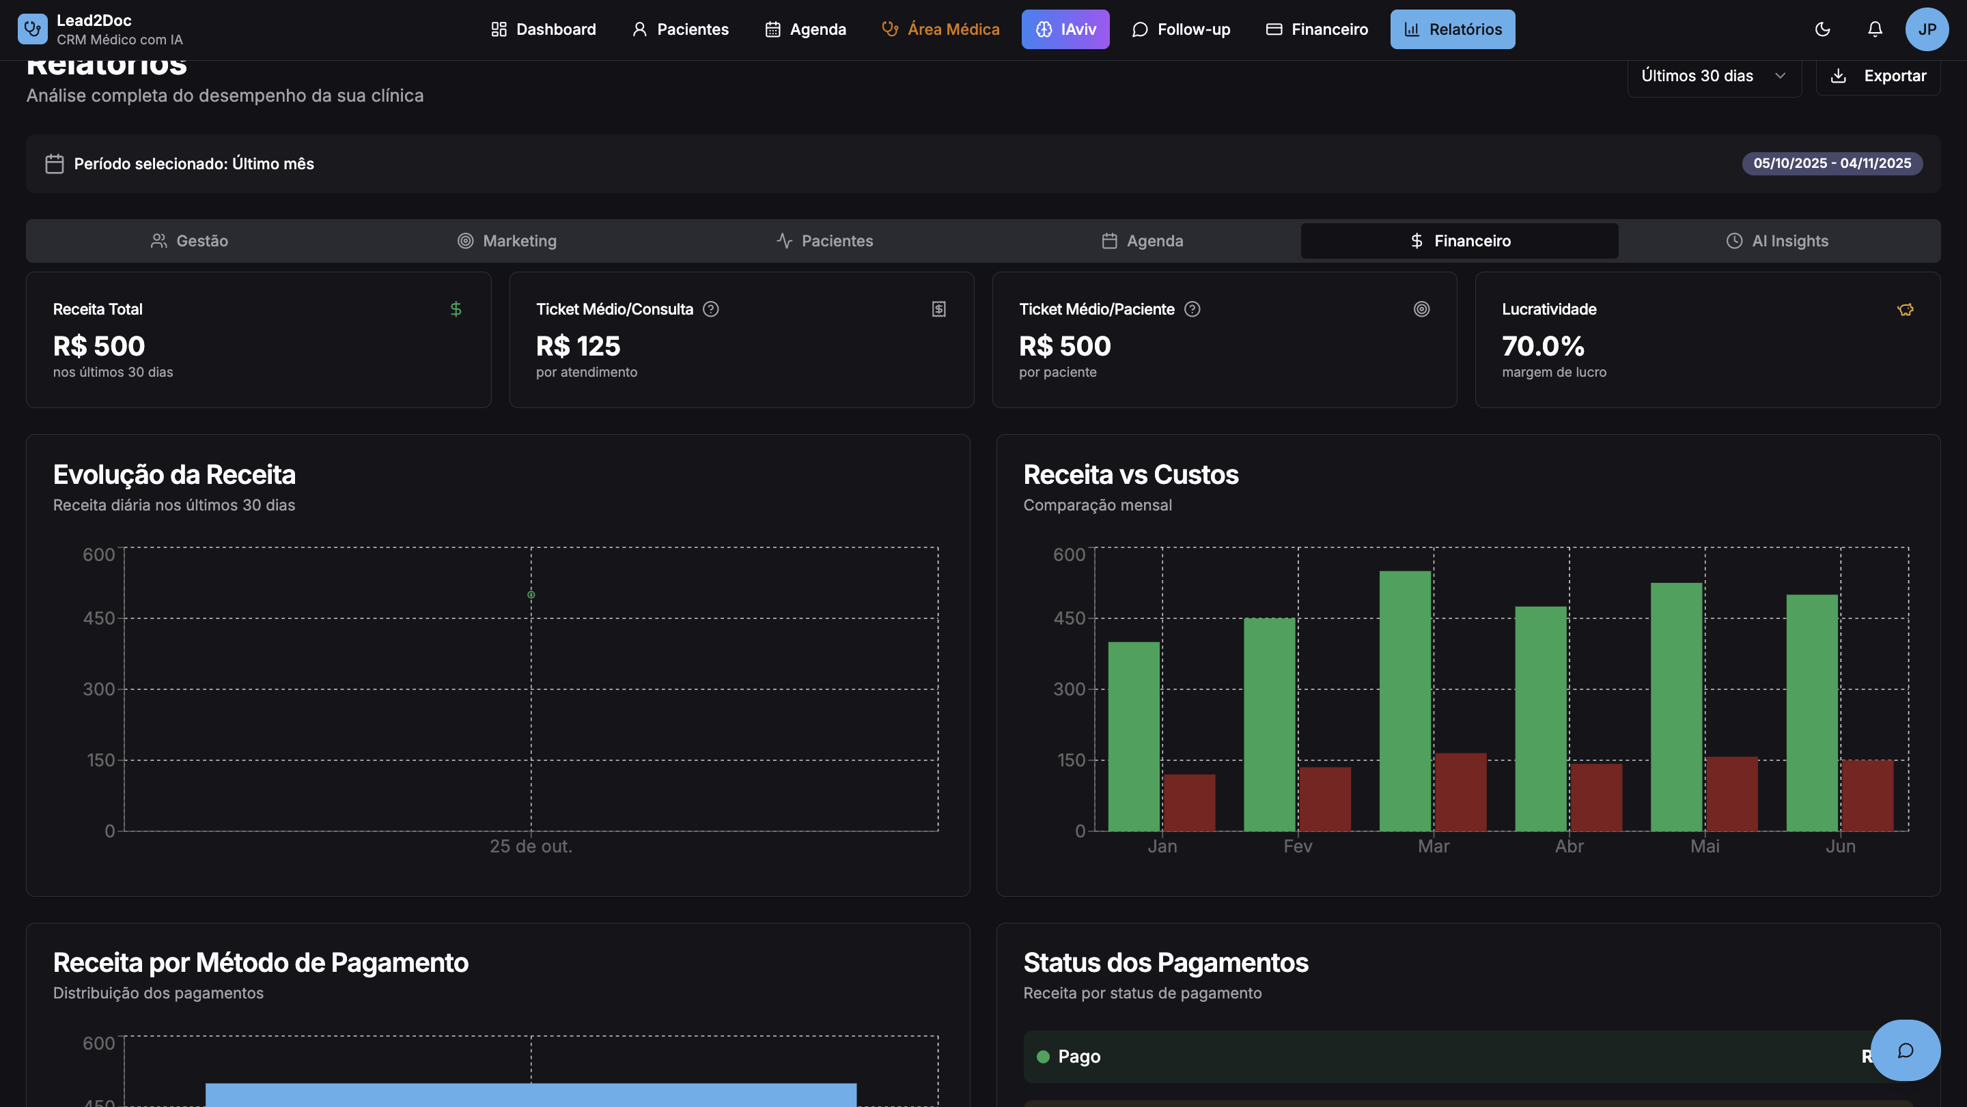
Task: Click the Mar green revenue bar
Action: 1404,700
